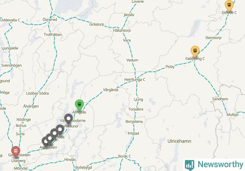Click the Herrljunga C station label

pyautogui.click(x=135, y=80)
